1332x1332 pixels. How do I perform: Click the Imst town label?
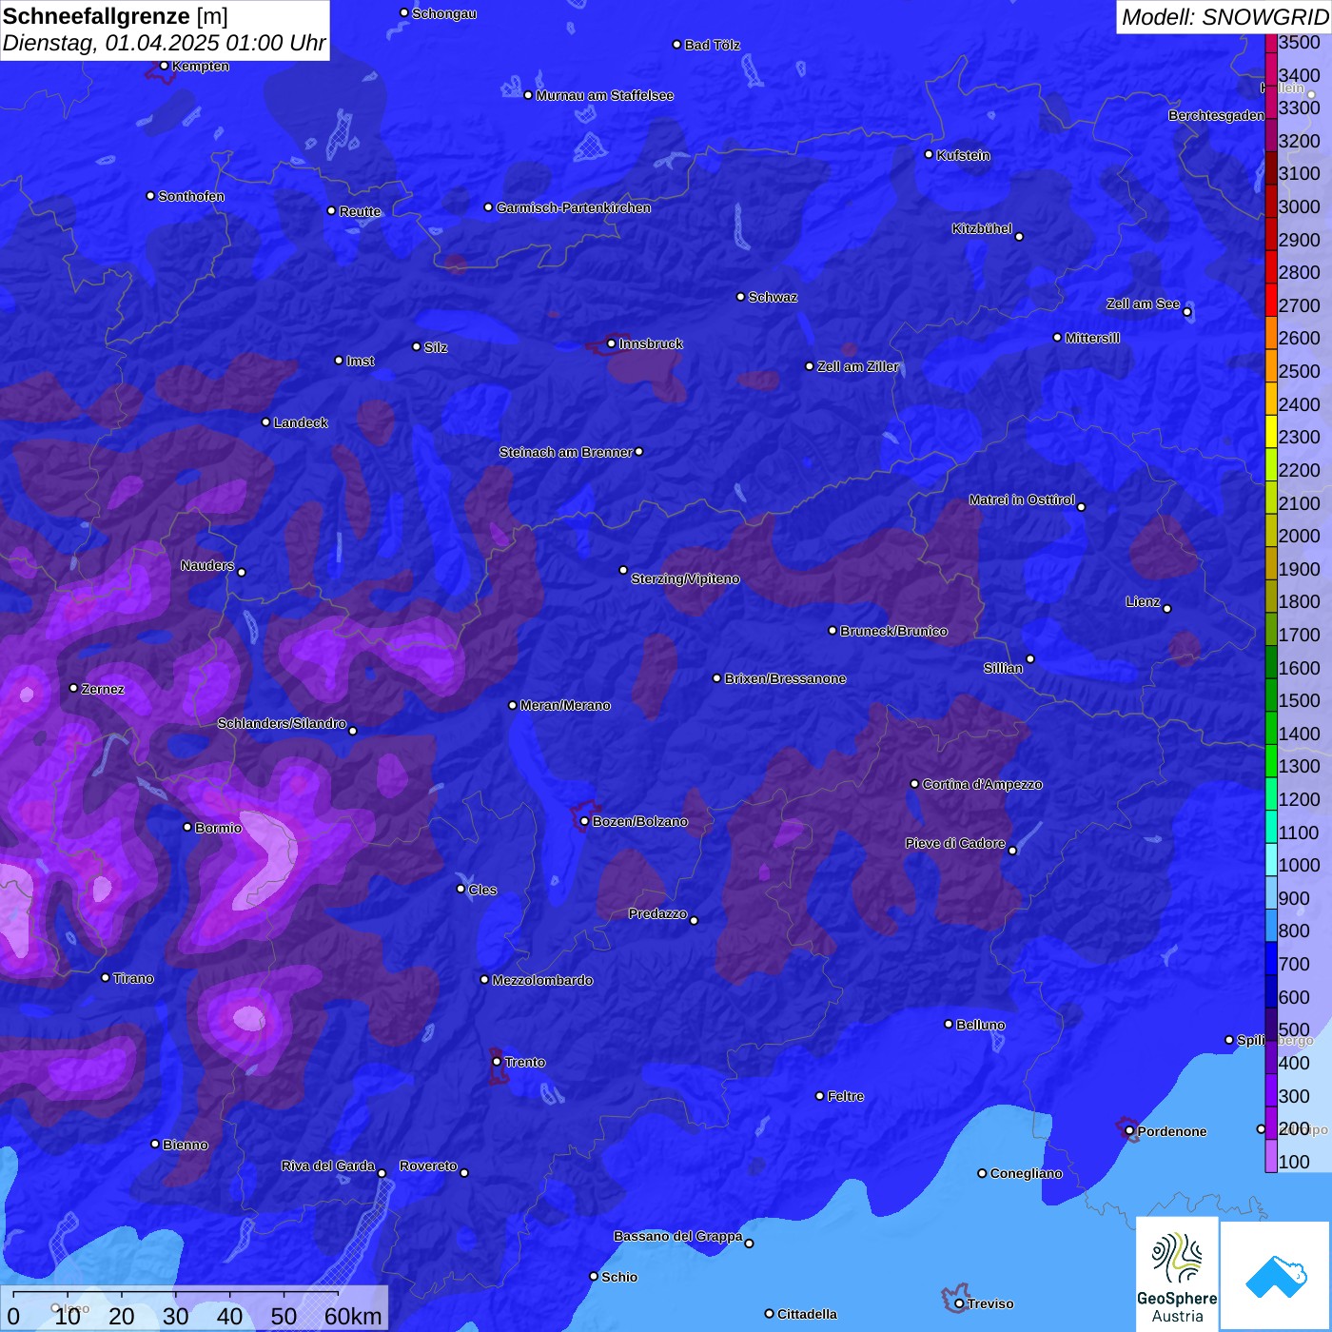(x=360, y=361)
